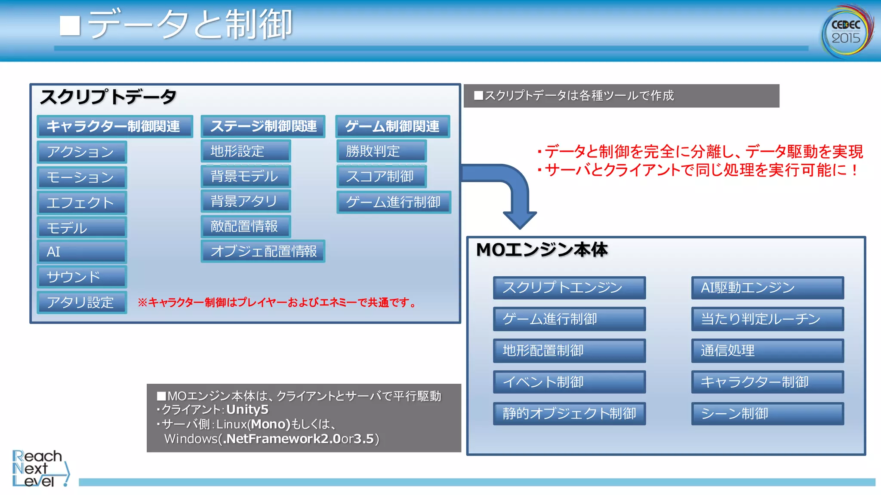Click the 背景アタリ box
This screenshot has width=881, height=495.
(x=246, y=201)
